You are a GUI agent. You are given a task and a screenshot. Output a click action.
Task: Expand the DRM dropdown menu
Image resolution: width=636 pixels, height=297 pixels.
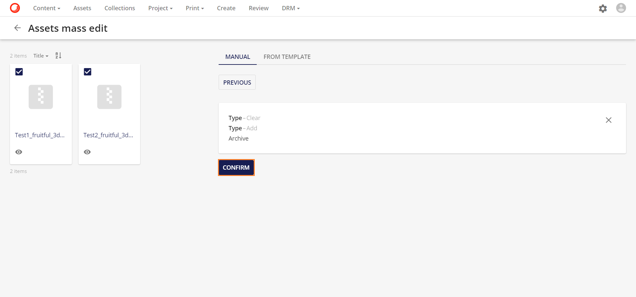pyautogui.click(x=291, y=8)
